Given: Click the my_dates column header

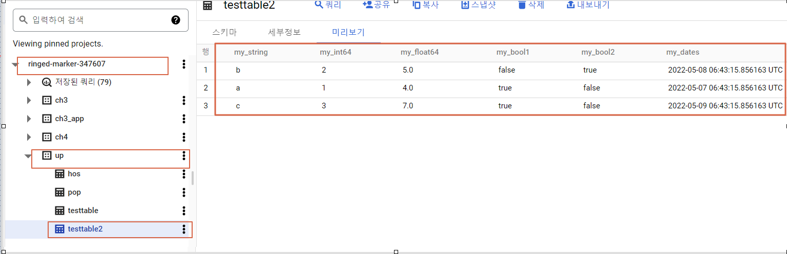Looking at the screenshot, I should 682,52.
